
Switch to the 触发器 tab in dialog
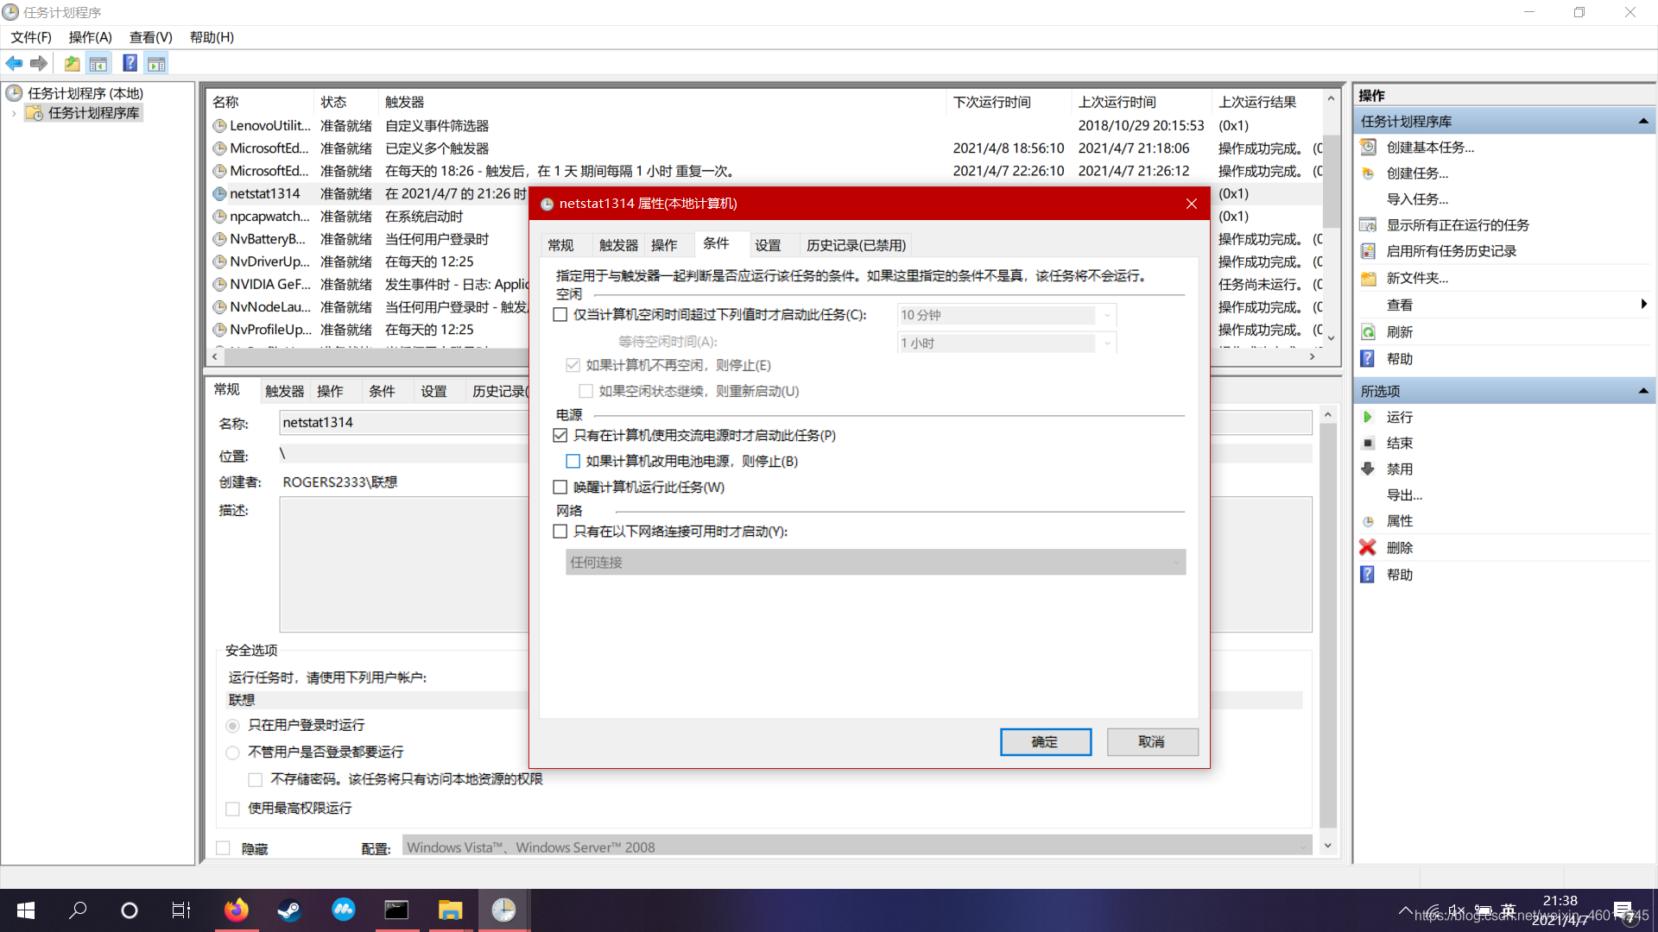coord(618,245)
